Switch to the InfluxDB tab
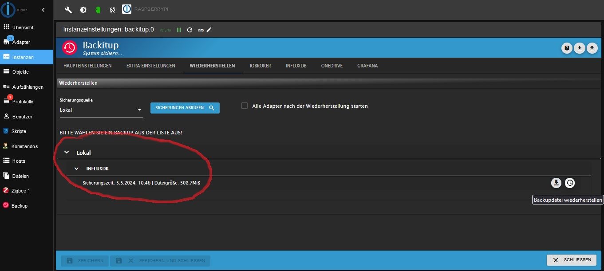This screenshot has height=271, width=604. (296, 66)
